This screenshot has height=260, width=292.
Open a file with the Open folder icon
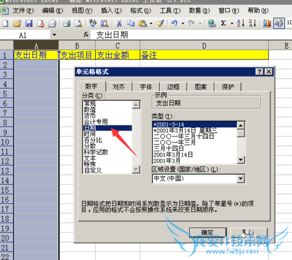coord(17,23)
